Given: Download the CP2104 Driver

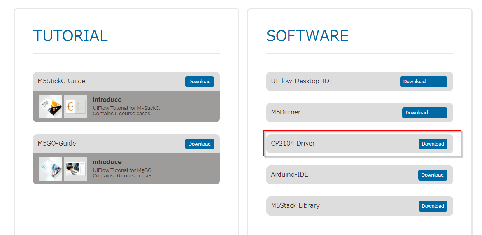Looking at the screenshot, I should pos(433,144).
